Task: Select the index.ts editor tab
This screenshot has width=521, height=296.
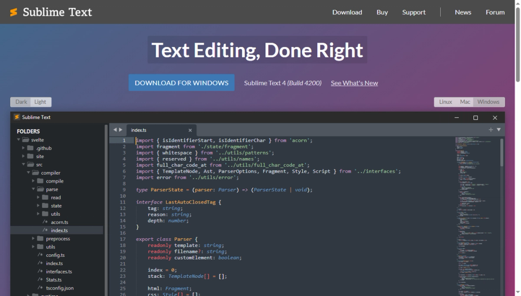Action: coord(162,130)
